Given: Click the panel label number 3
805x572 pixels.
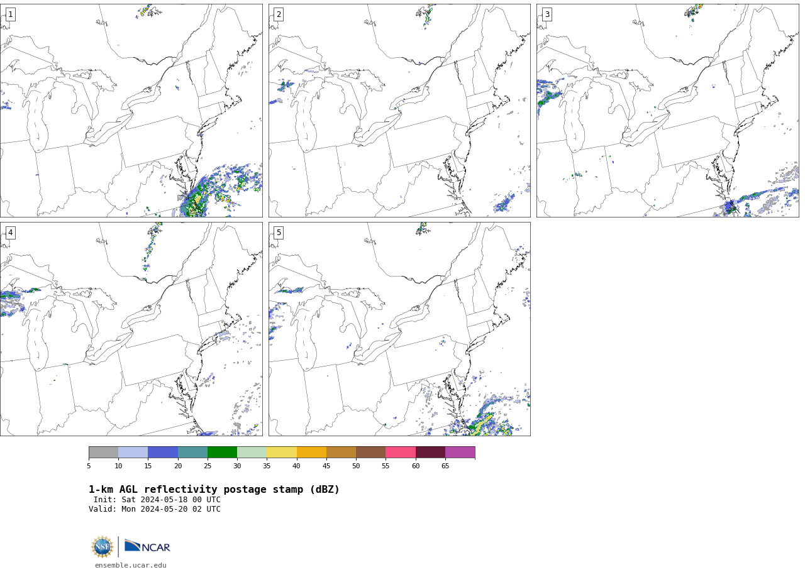Looking at the screenshot, I should click(547, 14).
